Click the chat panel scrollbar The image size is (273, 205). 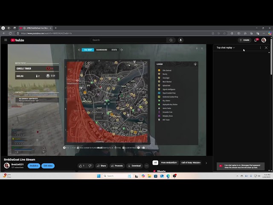coord(269,111)
